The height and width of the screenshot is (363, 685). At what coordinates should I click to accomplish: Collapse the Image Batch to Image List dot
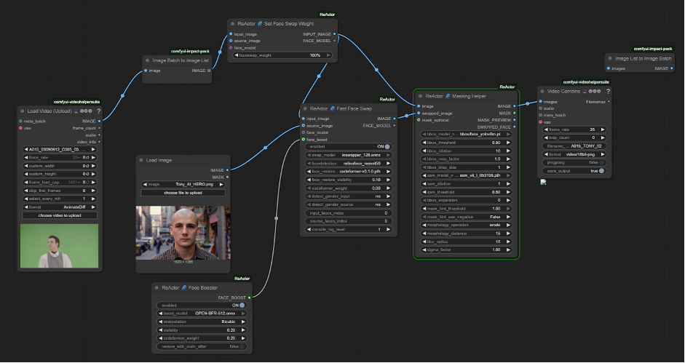coord(148,60)
